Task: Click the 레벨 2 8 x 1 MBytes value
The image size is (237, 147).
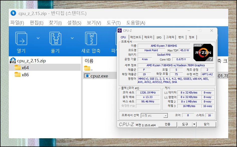Action: pyautogui.click(x=189, y=102)
